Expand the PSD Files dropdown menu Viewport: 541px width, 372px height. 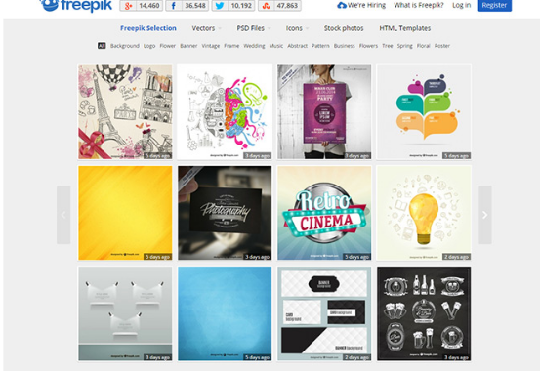(253, 28)
